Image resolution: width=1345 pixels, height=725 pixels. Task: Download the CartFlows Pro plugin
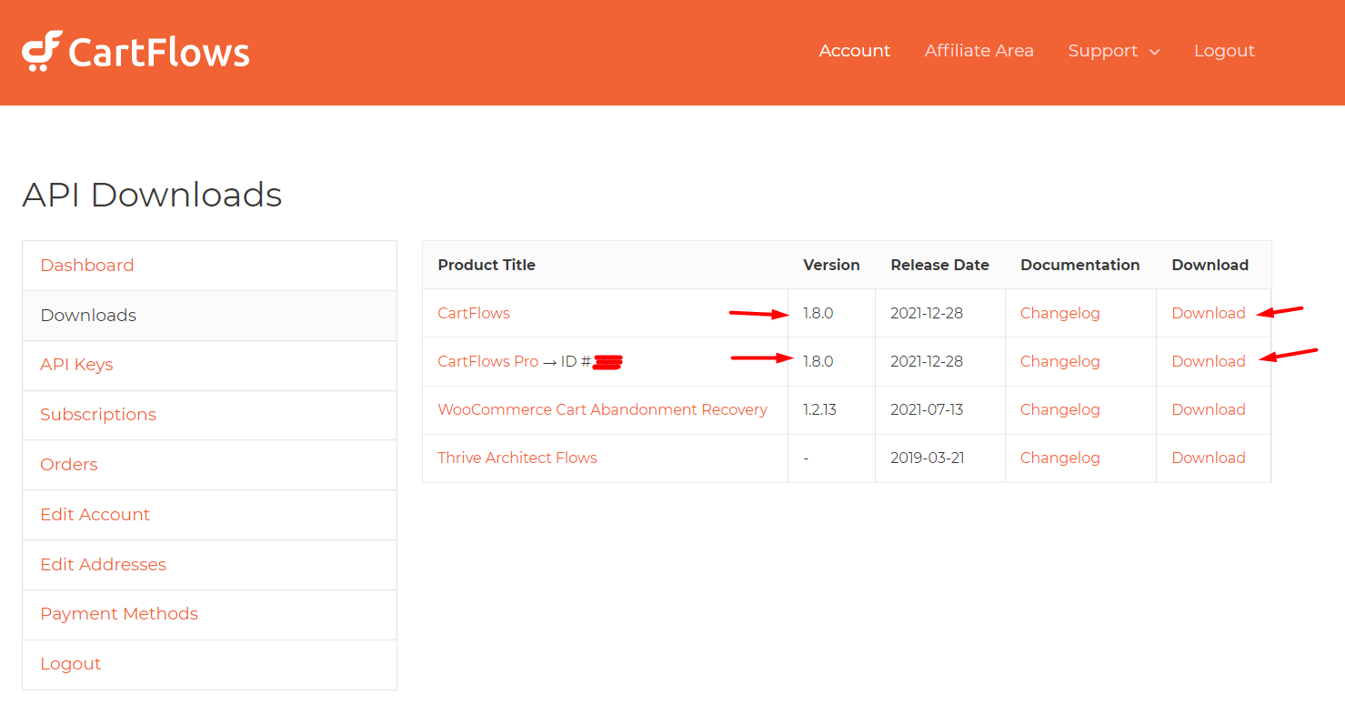[x=1208, y=361]
